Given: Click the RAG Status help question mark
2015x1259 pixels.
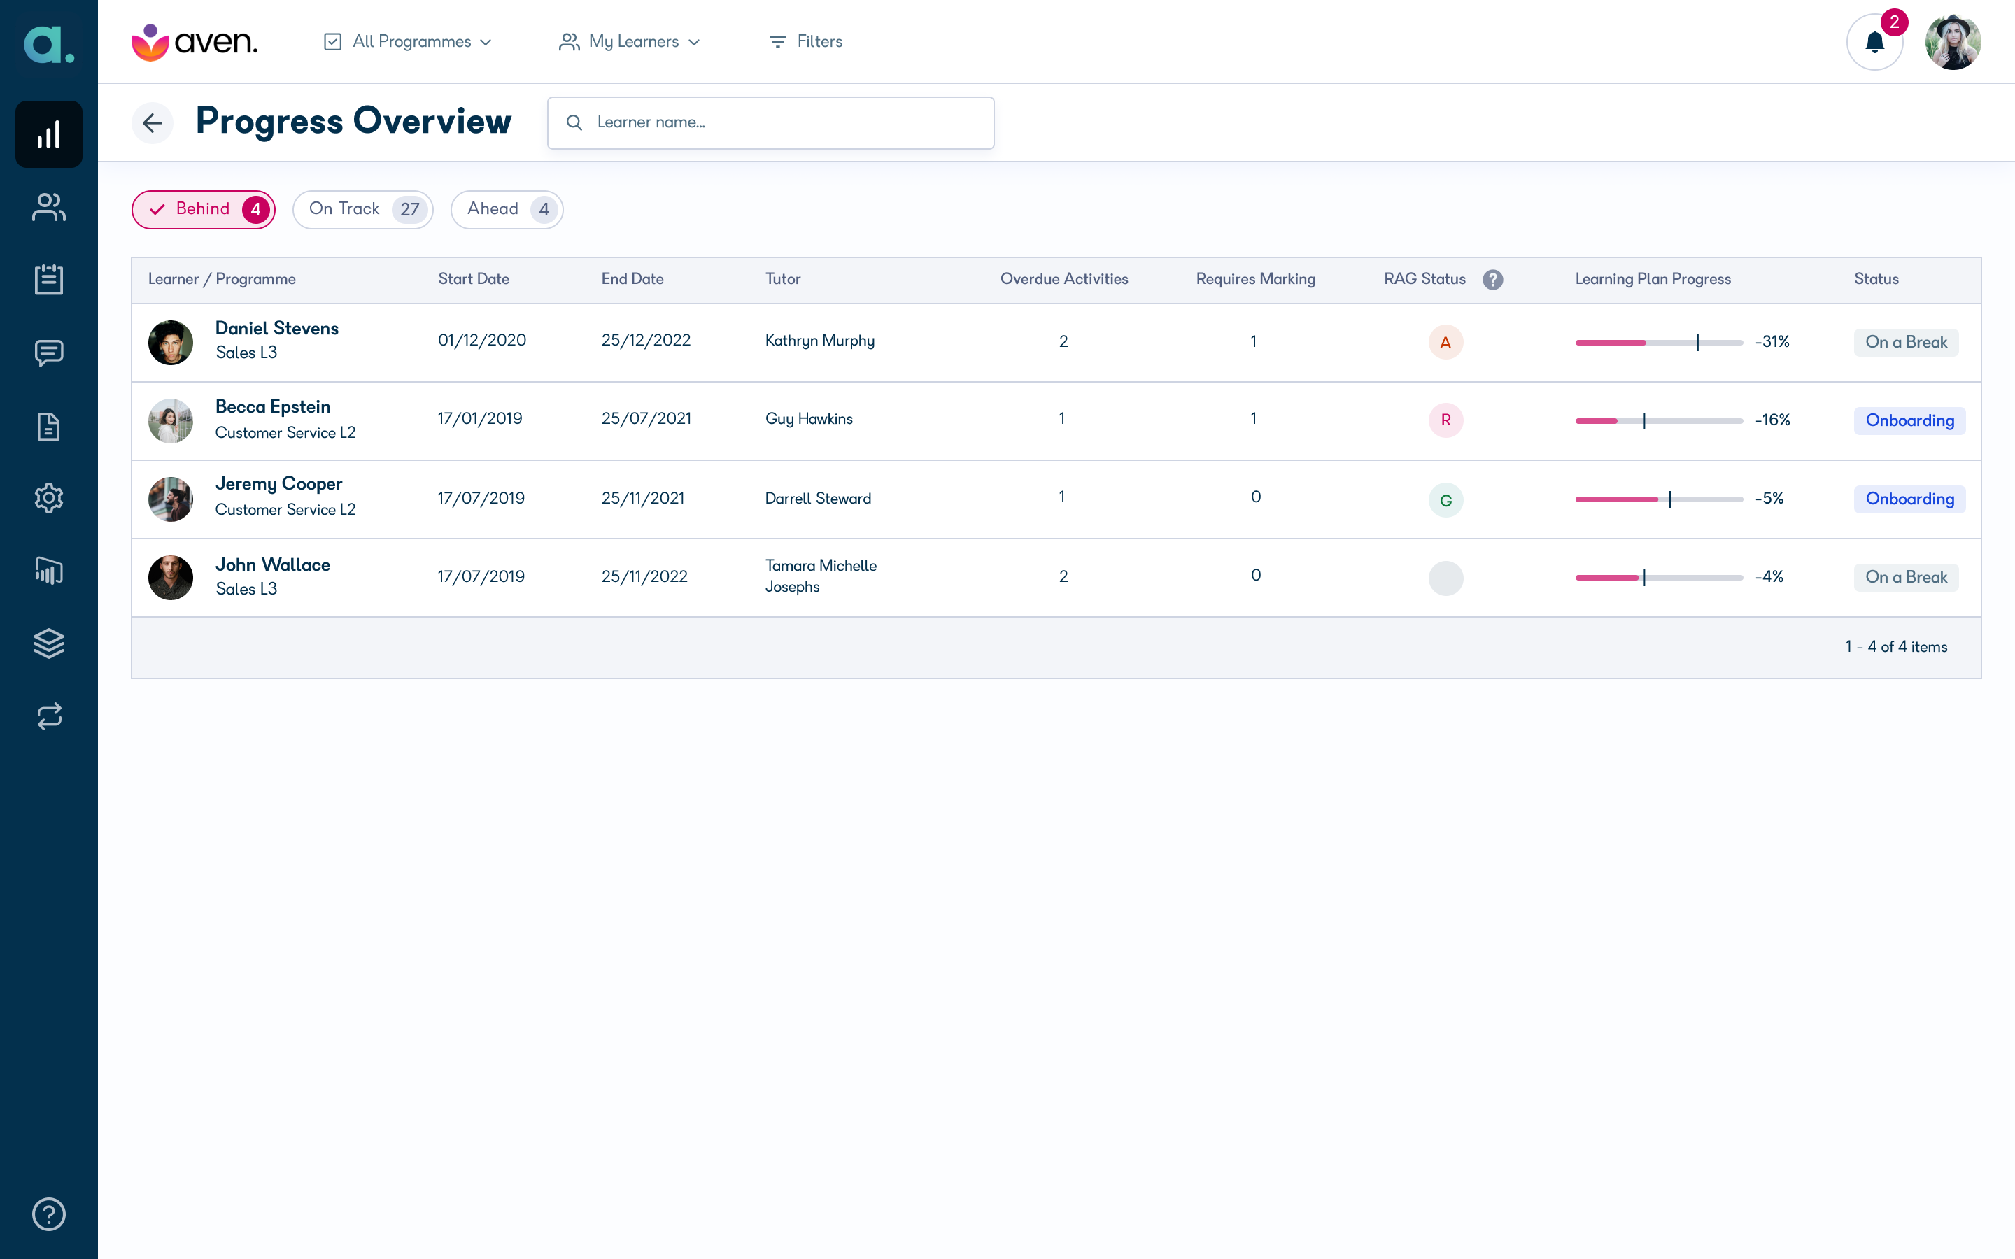Looking at the screenshot, I should point(1493,280).
